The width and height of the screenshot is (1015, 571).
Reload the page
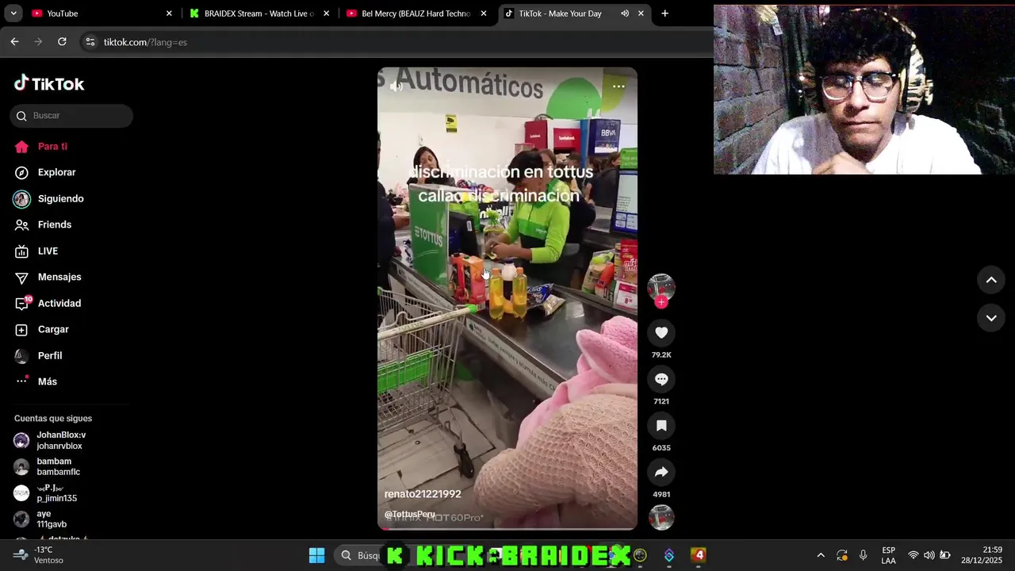(x=62, y=42)
